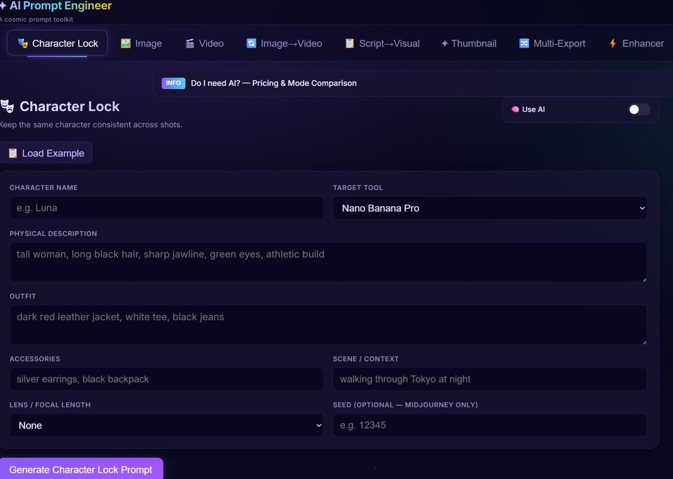Viewport: 673px width, 479px height.
Task: Click the Image→Video conversion arrows icon
Action: coord(251,43)
